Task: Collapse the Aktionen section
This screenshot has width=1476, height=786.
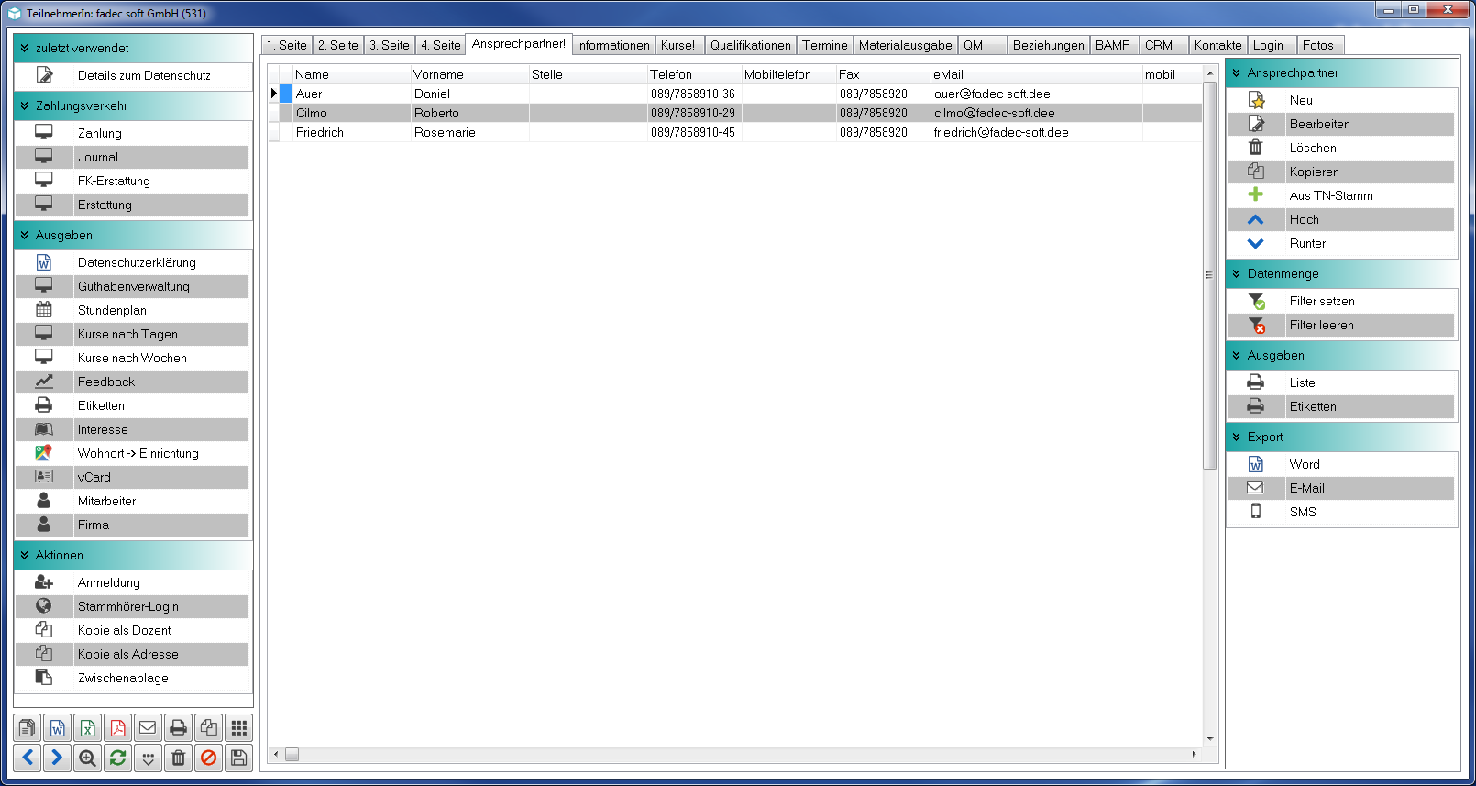Action: (x=25, y=555)
